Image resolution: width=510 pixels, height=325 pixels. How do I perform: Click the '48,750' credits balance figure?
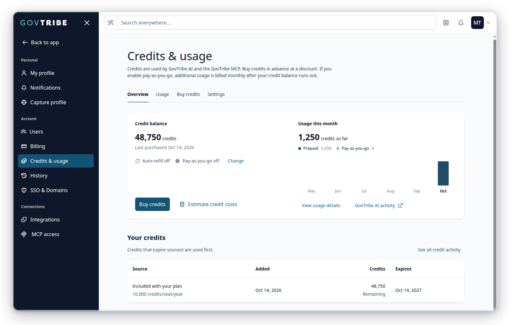(148, 137)
